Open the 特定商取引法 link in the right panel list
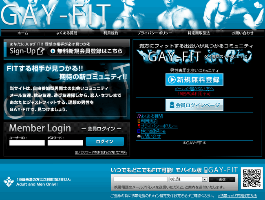The width and height of the screenshot is (265, 200). [x=153, y=131]
